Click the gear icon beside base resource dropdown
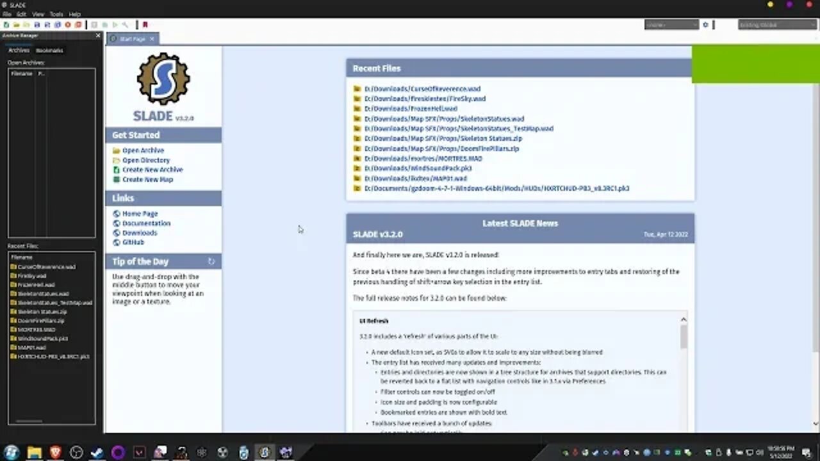820x461 pixels. coord(705,25)
